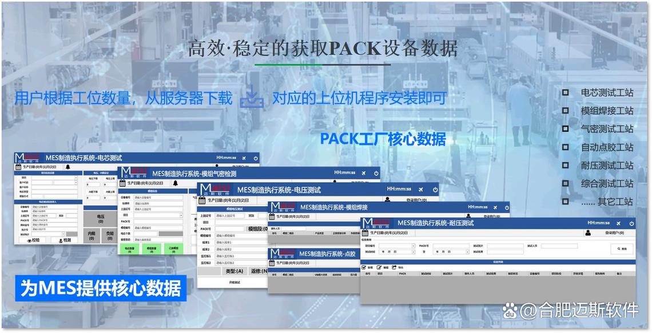Click the calendar icon in 耐压测试 window
The width and height of the screenshot is (652, 333).
point(365,233)
